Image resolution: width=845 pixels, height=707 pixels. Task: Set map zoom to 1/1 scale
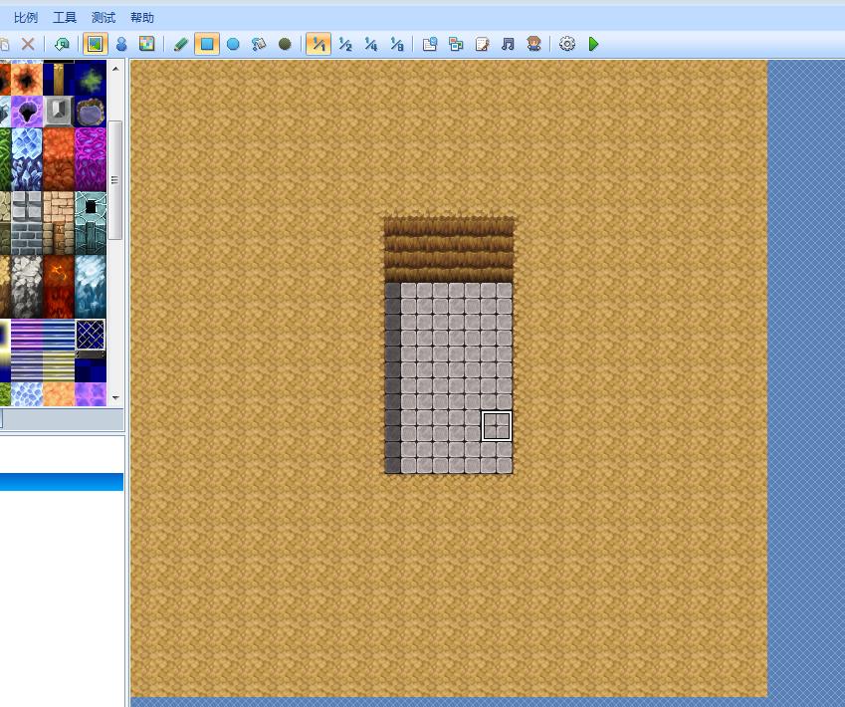click(x=318, y=44)
